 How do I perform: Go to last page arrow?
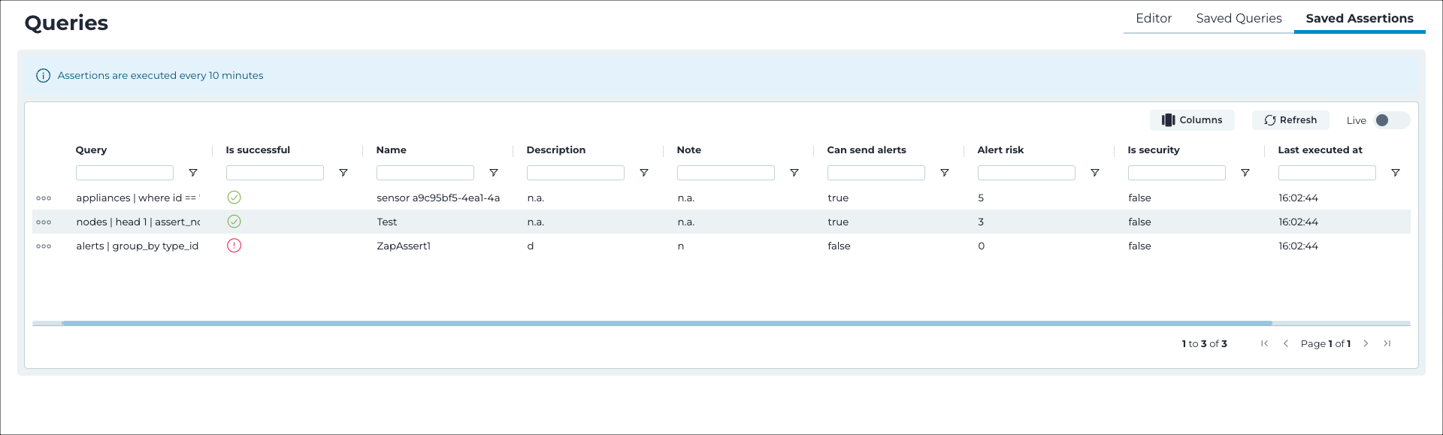click(1387, 343)
